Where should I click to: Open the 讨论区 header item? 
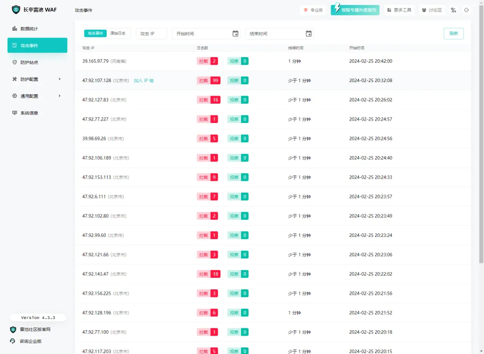click(x=432, y=10)
